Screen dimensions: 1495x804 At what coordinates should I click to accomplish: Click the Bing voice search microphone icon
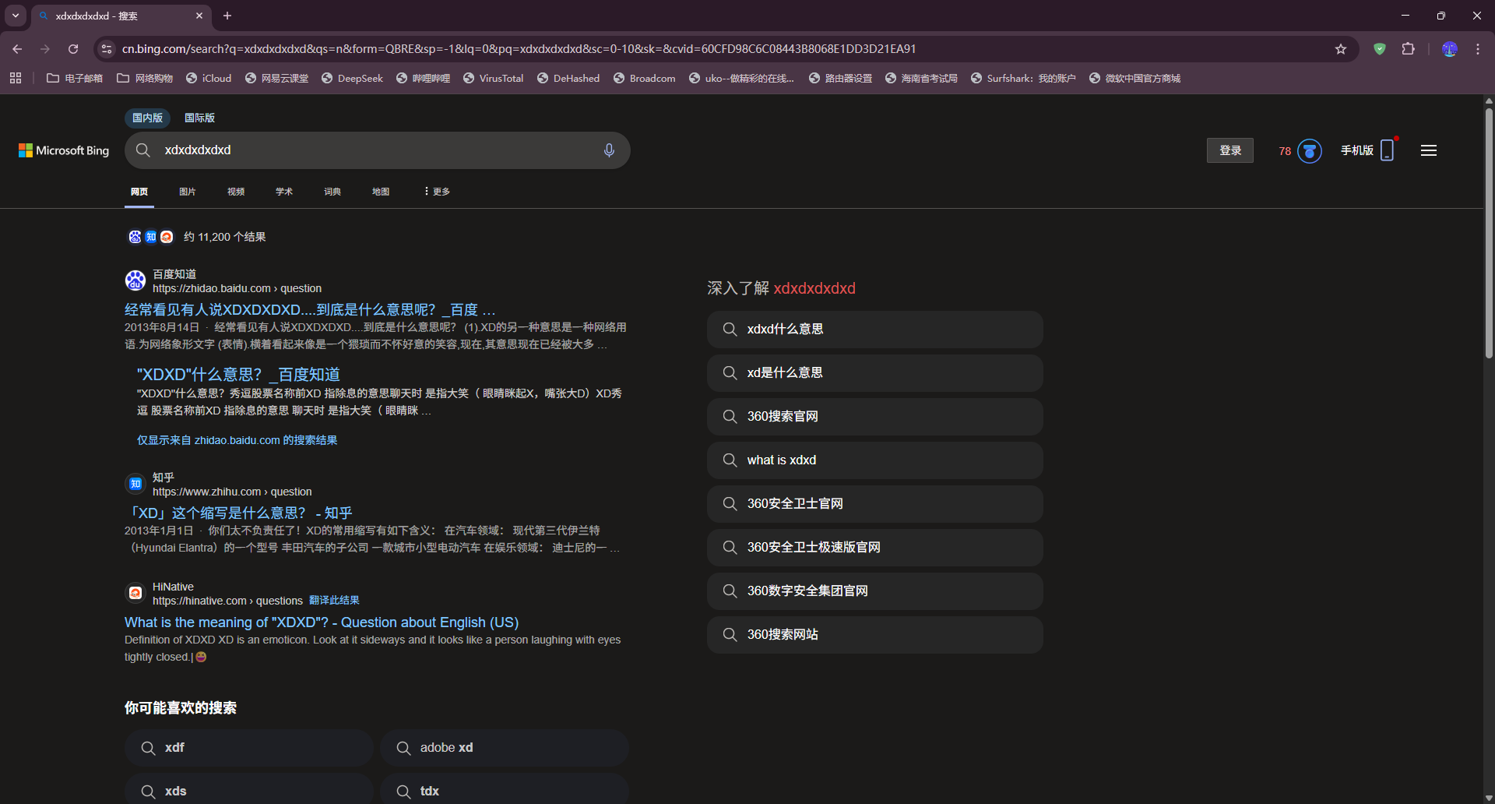pyautogui.click(x=610, y=150)
